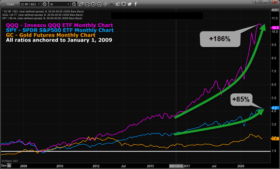
Task: Select the GC #F / 883 legend line
Action: pyautogui.click(x=43, y=12)
